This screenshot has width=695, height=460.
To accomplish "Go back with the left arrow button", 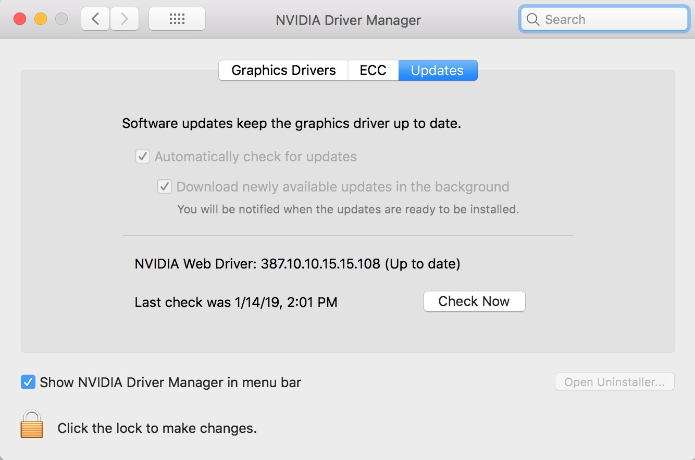I will tap(95, 19).
